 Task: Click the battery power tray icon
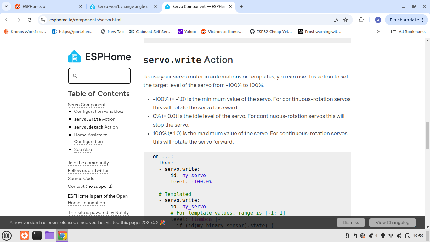407,236
